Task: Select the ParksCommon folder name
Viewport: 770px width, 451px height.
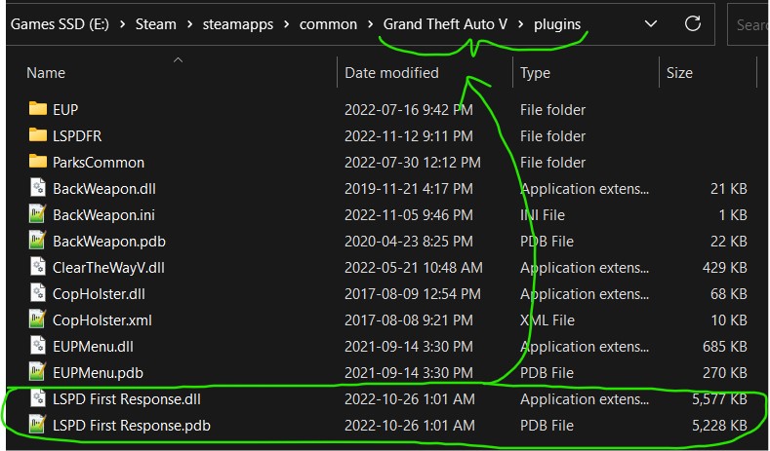Action: (x=99, y=163)
